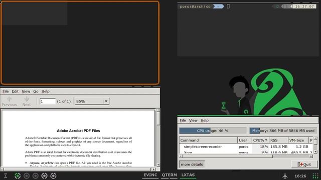This screenshot has height=180, width=321.
Task: Click the 'Adobe Acrobat PDF Files' heading
Action: pos(78,130)
